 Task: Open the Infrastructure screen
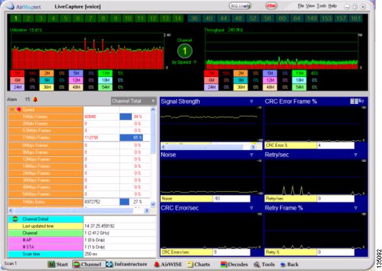pos(127,264)
